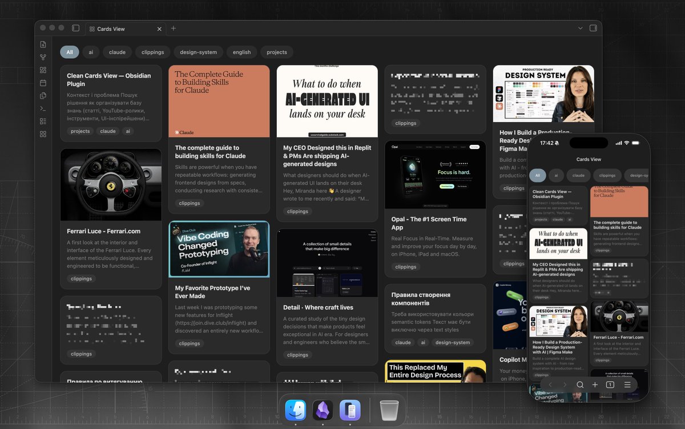Click the checklist-style list icon in ribbon
This screenshot has width=685, height=429.
pos(43,121)
